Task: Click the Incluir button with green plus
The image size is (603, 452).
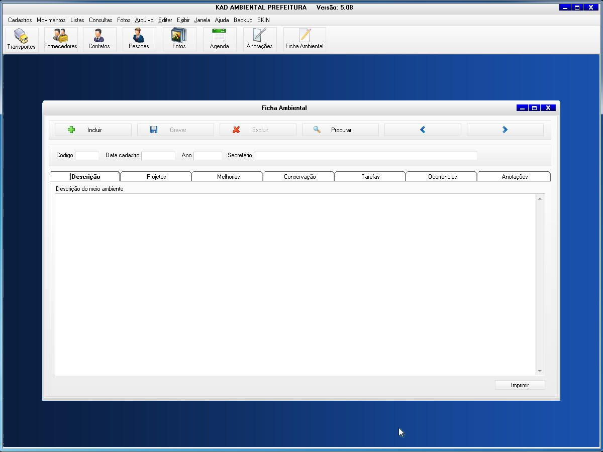Action: click(x=93, y=130)
